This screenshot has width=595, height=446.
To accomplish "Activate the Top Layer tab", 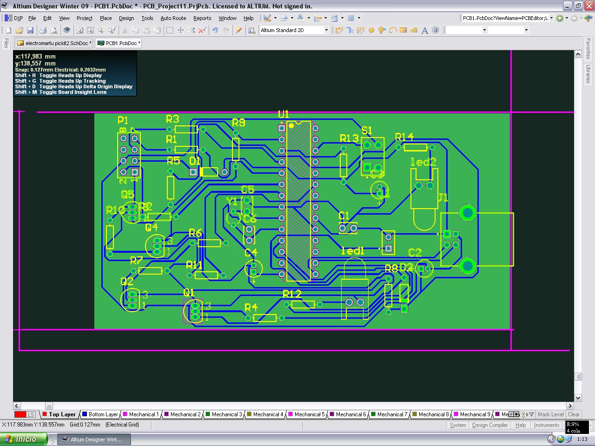I will pyautogui.click(x=59, y=414).
